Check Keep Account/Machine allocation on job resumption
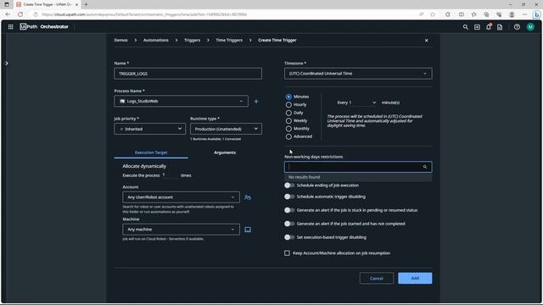 (x=287, y=253)
